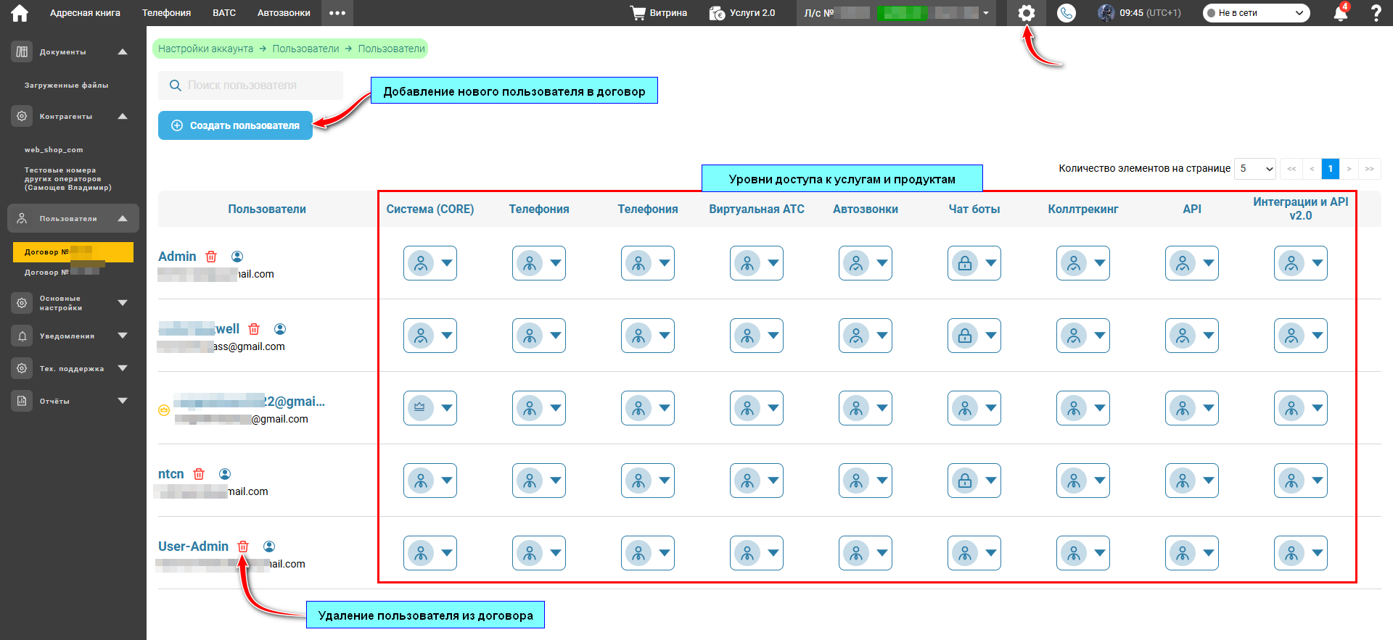
Task: Open the ВАТС top menu
Action: [x=224, y=13]
